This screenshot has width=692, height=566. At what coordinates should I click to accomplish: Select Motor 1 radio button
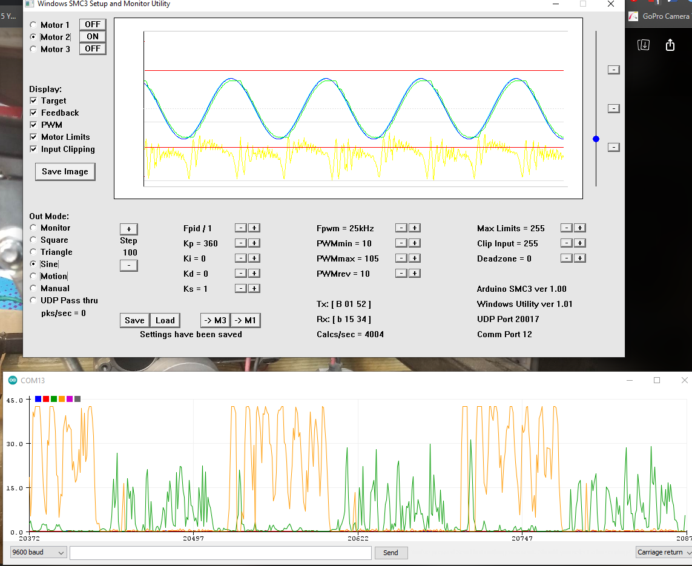33,25
